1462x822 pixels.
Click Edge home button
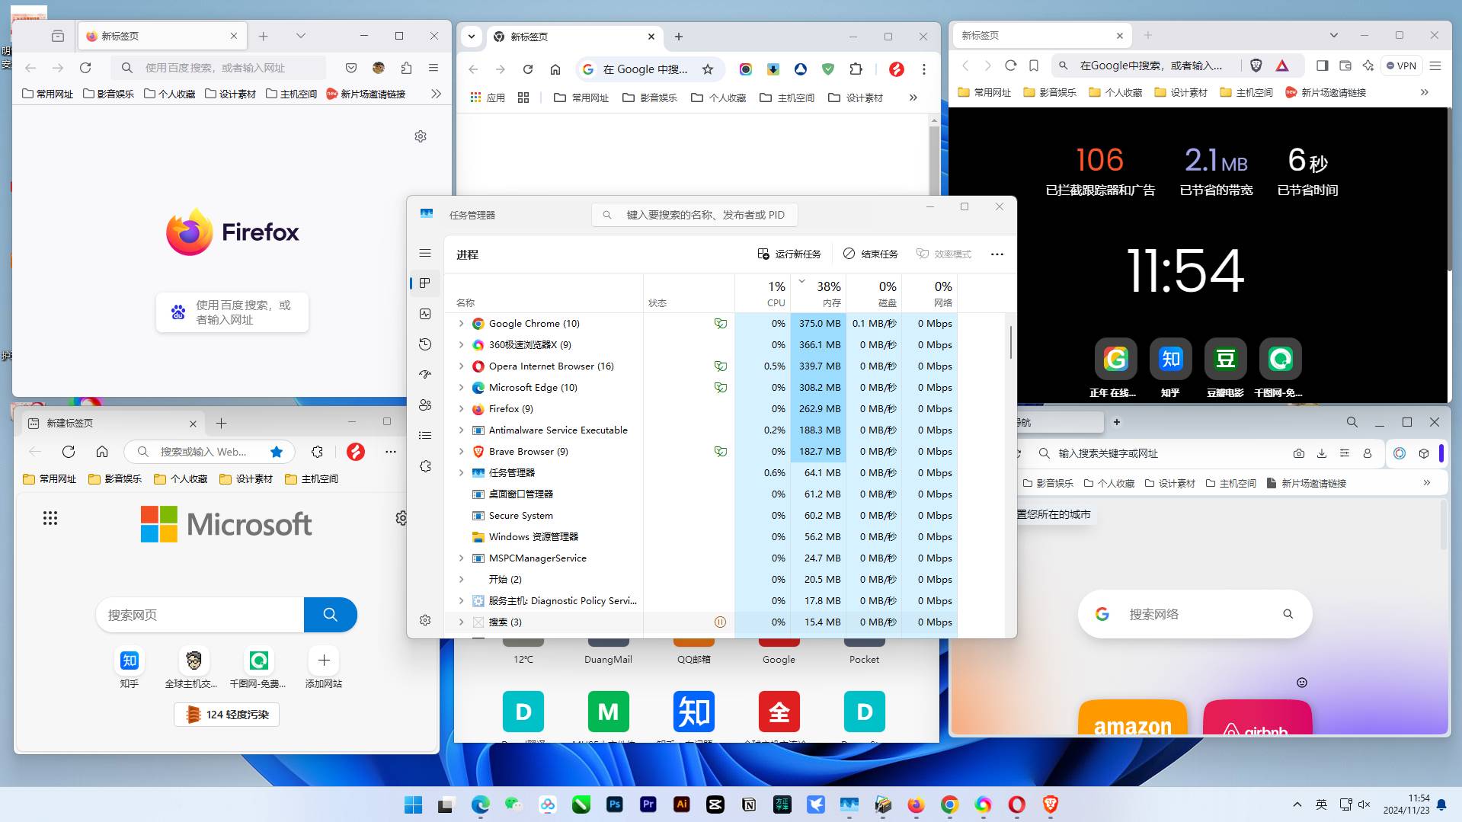pyautogui.click(x=102, y=452)
